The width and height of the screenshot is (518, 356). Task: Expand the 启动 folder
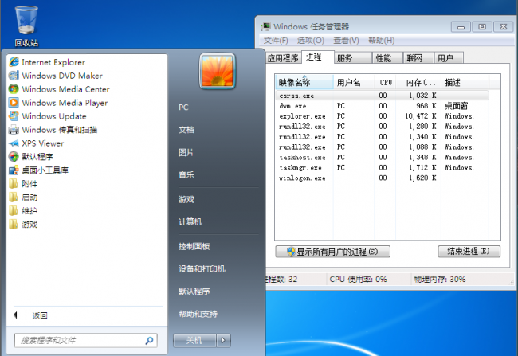[x=23, y=198]
